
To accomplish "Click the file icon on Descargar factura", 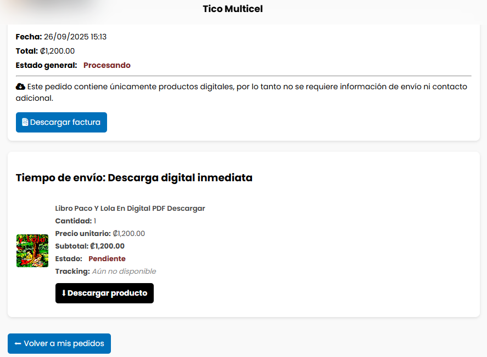I will [25, 123].
